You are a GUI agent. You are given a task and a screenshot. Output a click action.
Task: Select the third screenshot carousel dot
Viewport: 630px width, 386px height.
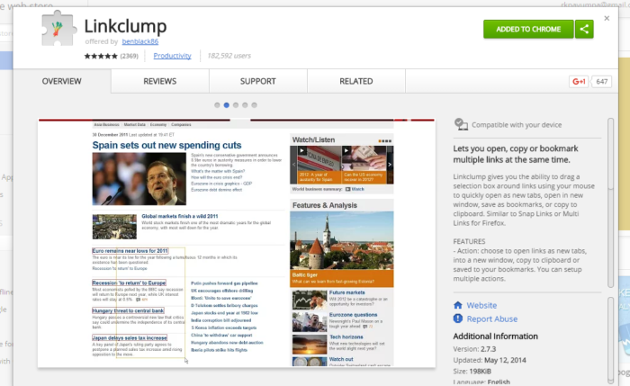tap(236, 105)
